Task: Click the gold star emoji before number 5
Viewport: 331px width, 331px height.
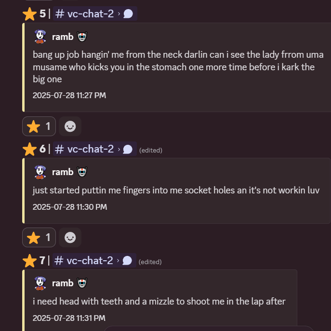Action: click(x=30, y=13)
